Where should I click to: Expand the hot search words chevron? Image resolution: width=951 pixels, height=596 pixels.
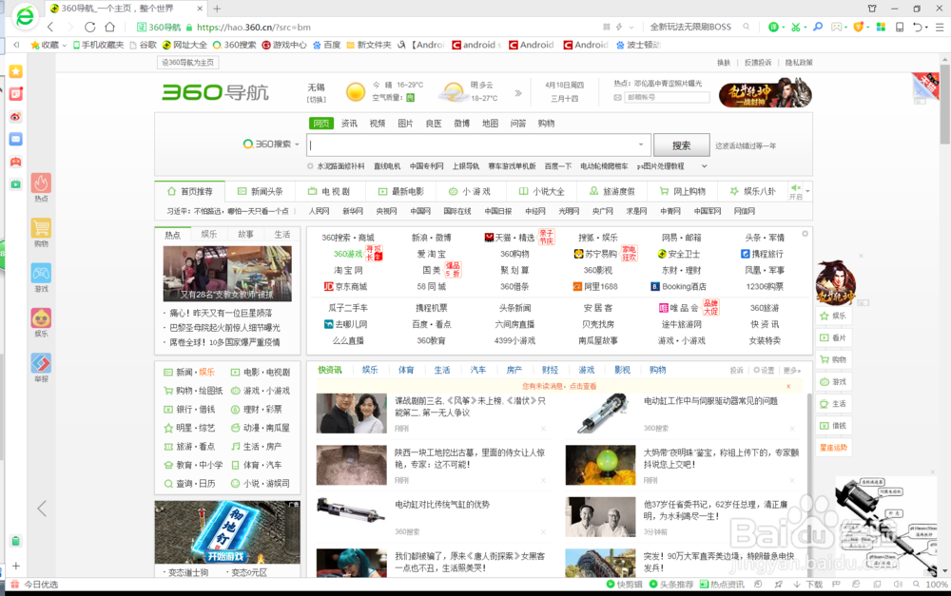point(704,166)
